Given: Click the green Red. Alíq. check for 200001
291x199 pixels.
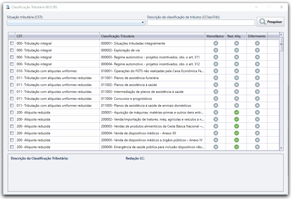Looking at the screenshot, I should pos(236,112).
